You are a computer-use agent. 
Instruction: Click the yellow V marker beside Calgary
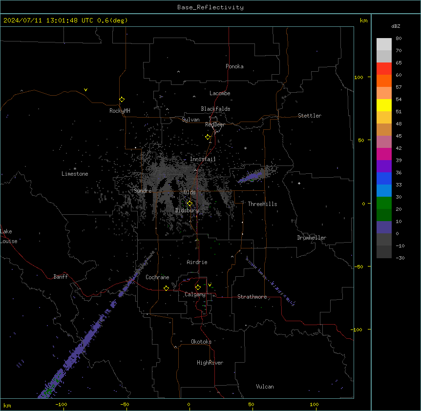(x=210, y=285)
